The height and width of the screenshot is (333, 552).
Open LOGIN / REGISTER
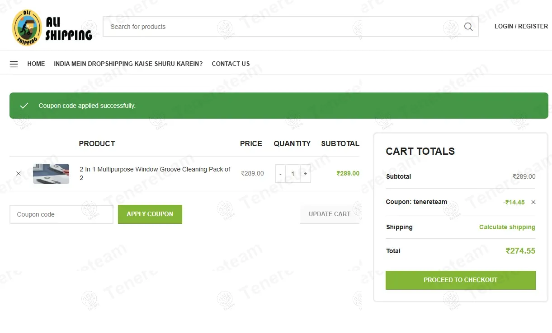(x=521, y=26)
